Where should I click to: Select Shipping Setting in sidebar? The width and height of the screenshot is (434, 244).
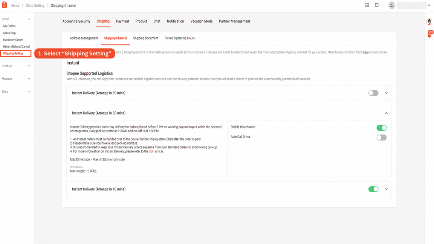pos(13,53)
